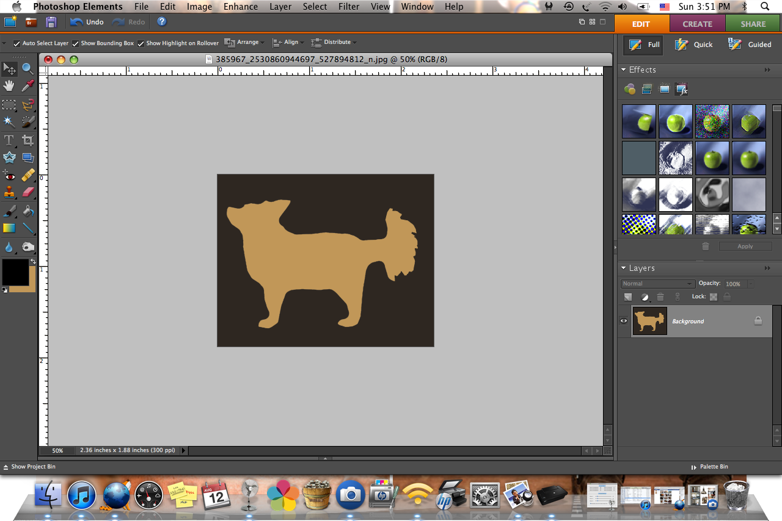Open the Distribute dropdown

point(334,43)
